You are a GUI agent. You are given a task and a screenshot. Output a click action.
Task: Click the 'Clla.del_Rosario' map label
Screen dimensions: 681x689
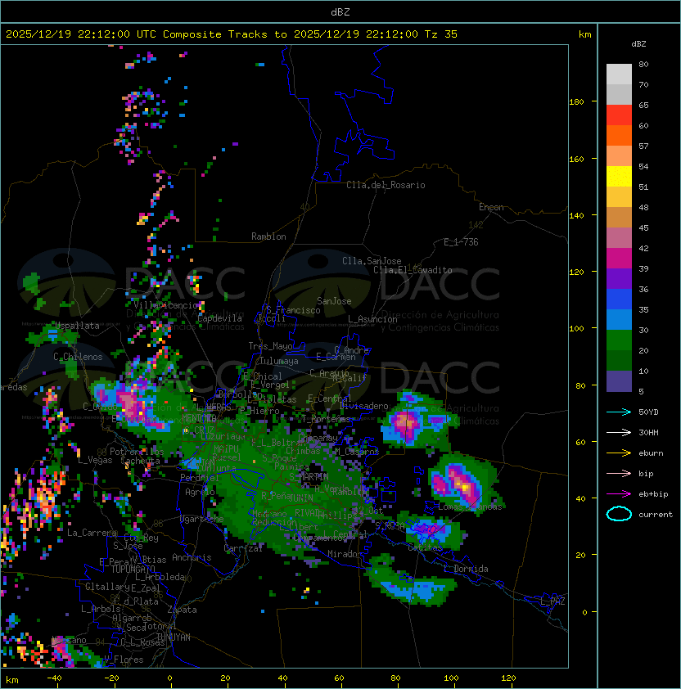pyautogui.click(x=386, y=185)
